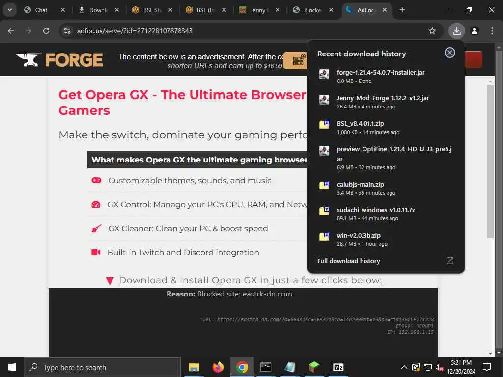Open forge-1.21.4-54.0.7-installer.jar download
The image size is (503, 377).
[x=386, y=76]
